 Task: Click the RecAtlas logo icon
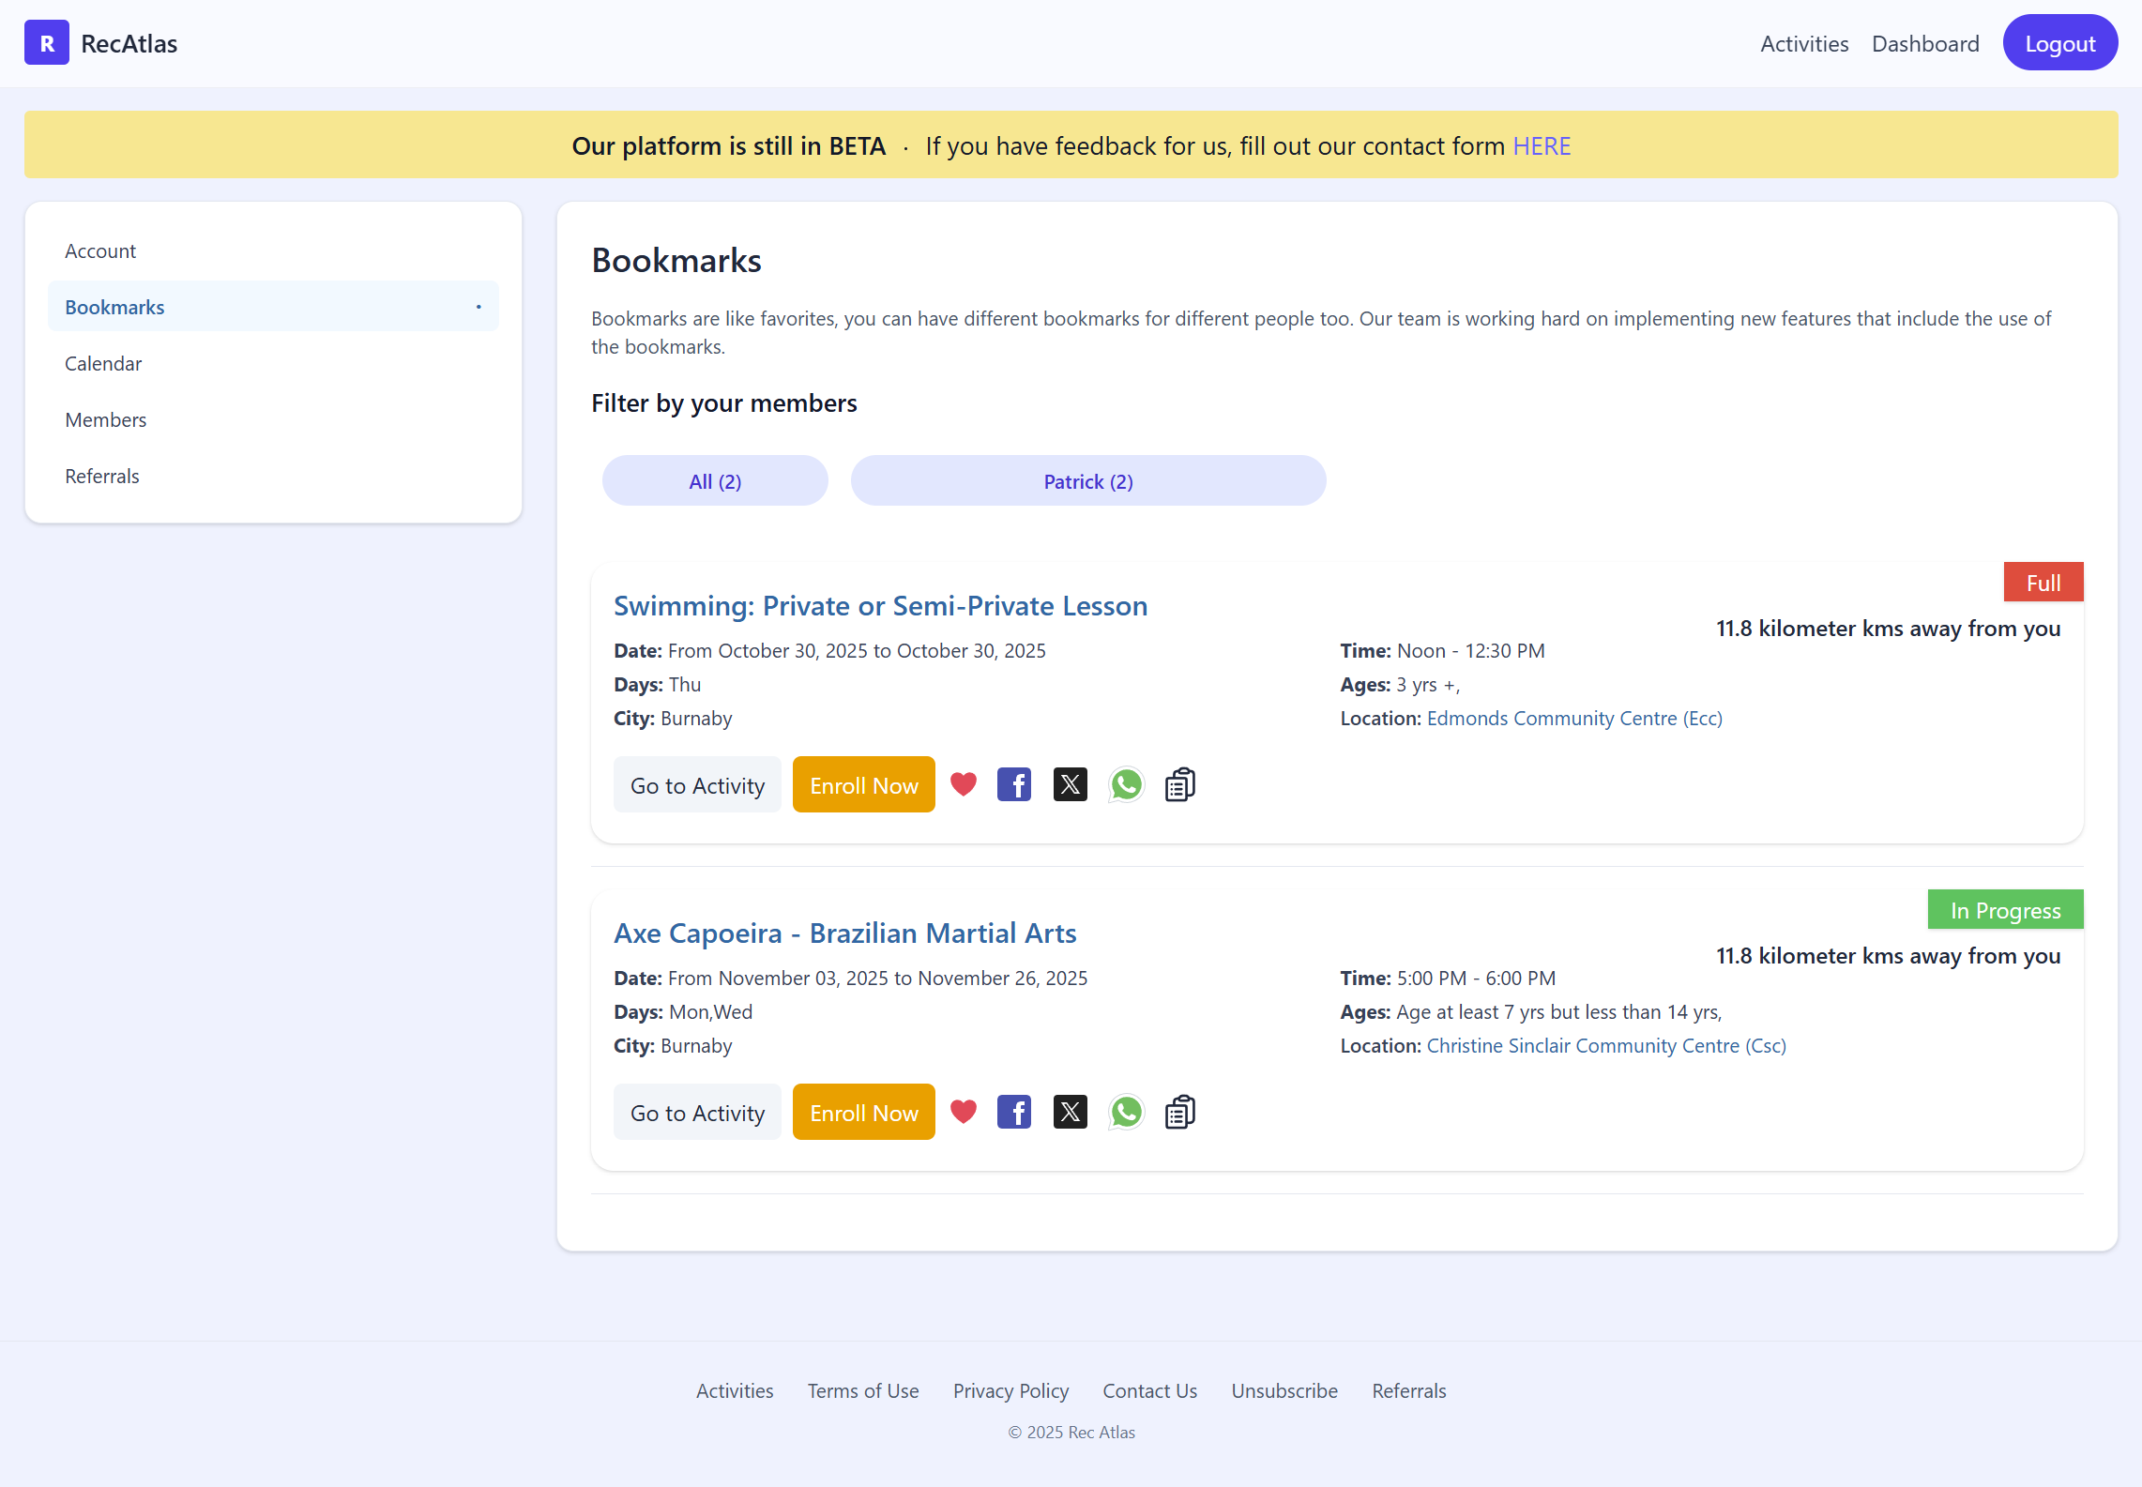point(46,43)
